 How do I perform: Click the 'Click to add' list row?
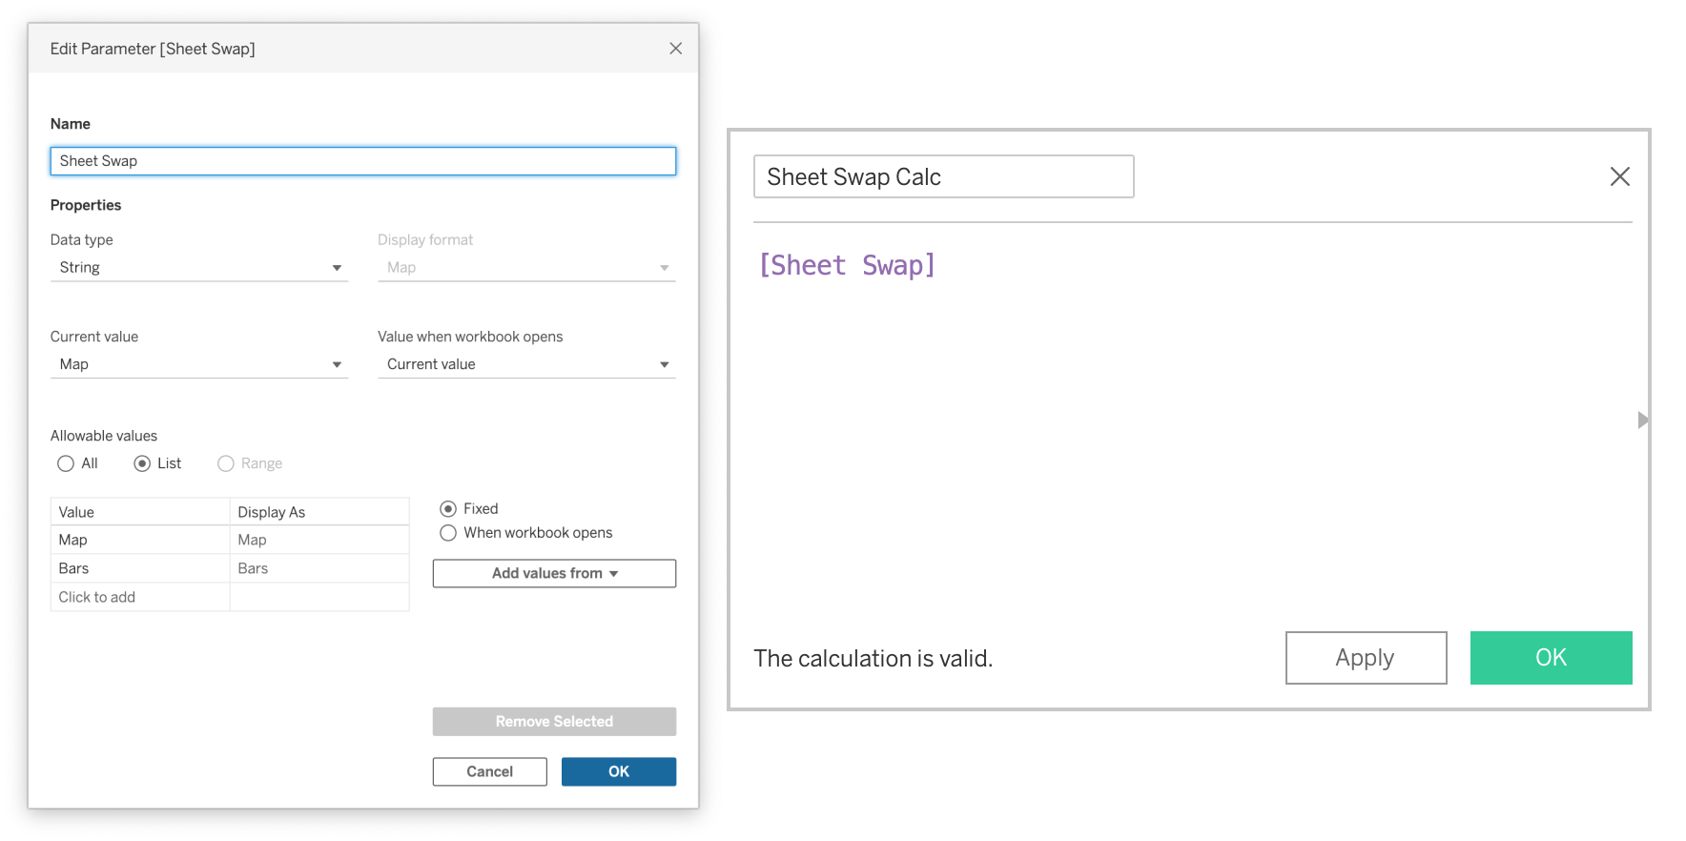[139, 597]
